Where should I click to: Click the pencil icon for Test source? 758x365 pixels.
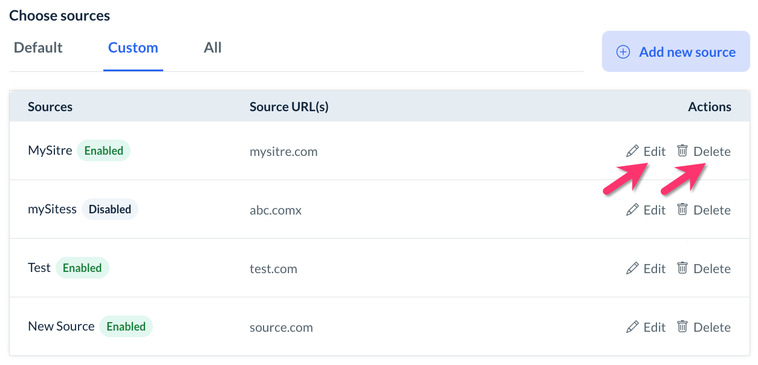[632, 268]
